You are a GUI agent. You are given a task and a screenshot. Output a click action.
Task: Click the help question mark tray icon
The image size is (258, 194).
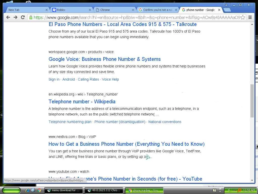click(214, 190)
